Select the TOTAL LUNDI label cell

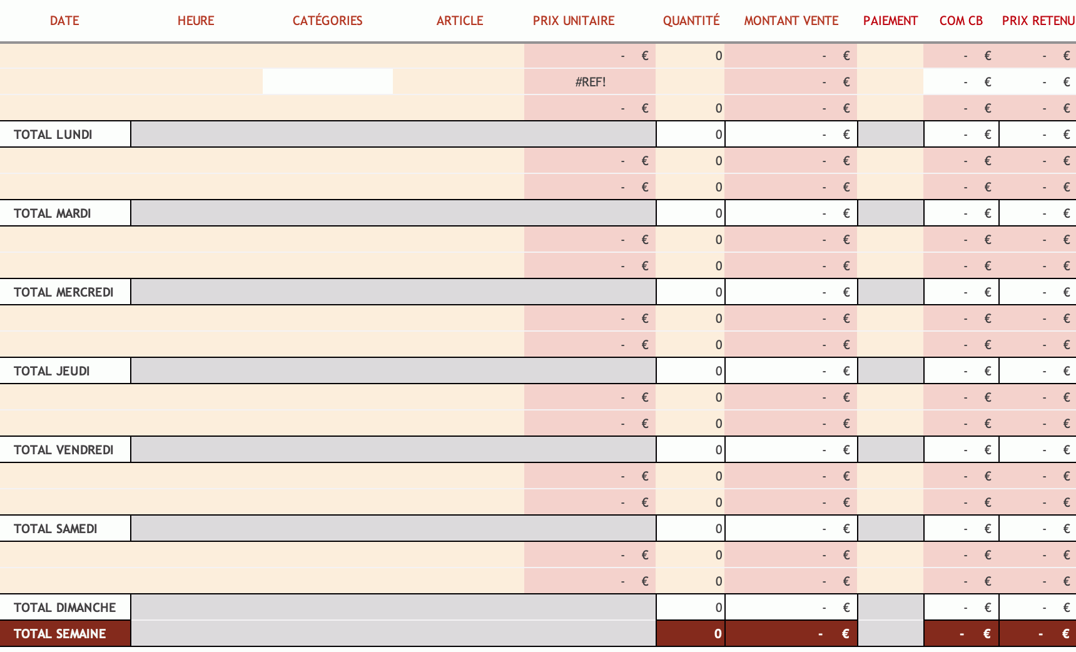pos(65,135)
